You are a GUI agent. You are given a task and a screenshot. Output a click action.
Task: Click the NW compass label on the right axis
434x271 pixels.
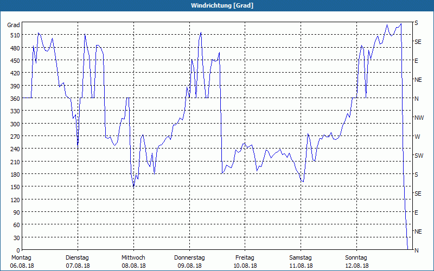[x=418, y=118]
